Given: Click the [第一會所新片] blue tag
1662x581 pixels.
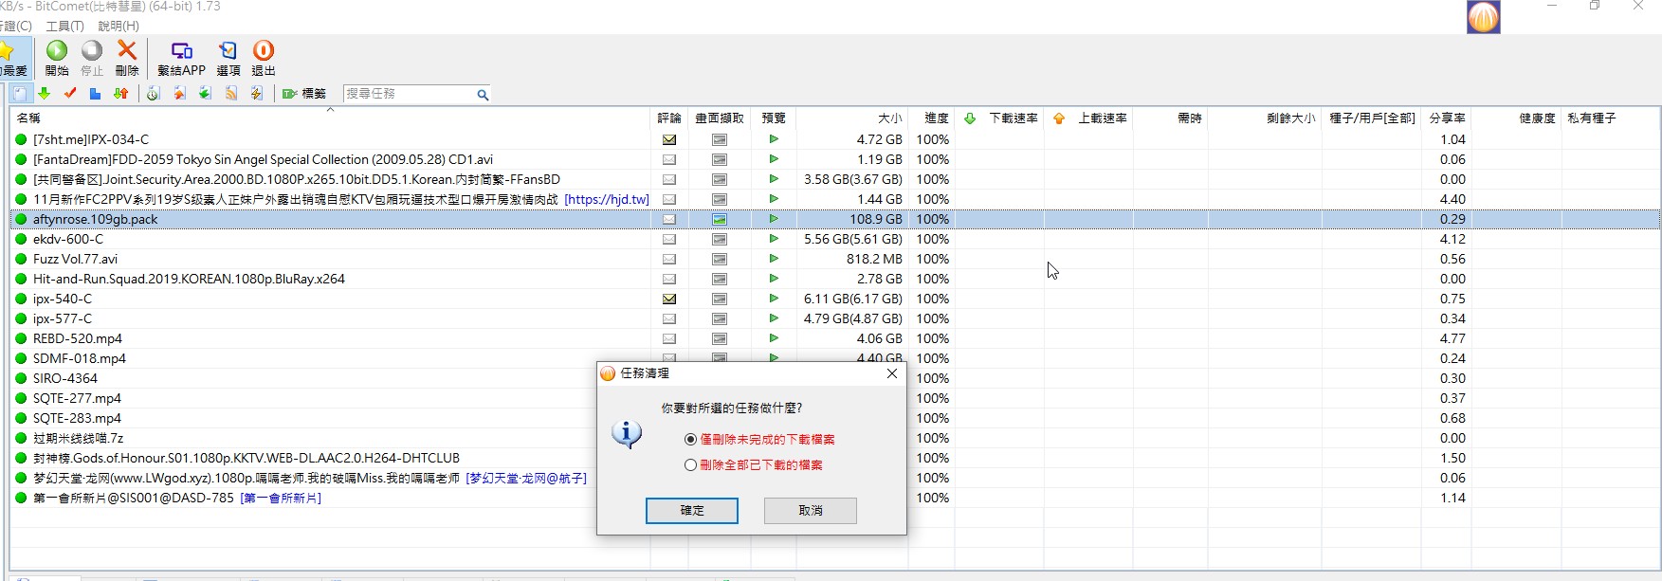Looking at the screenshot, I should 281,498.
